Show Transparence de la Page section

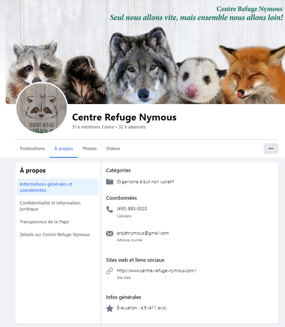44,222
